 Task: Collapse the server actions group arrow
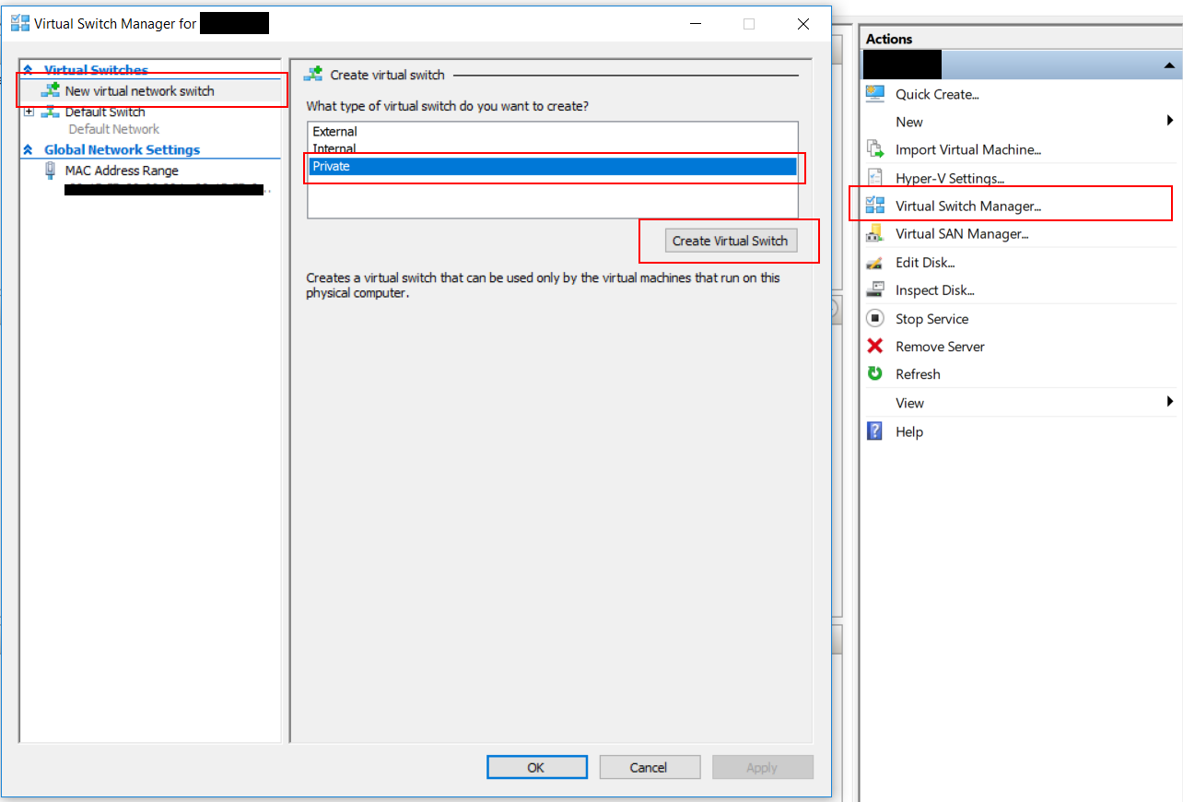point(1169,65)
